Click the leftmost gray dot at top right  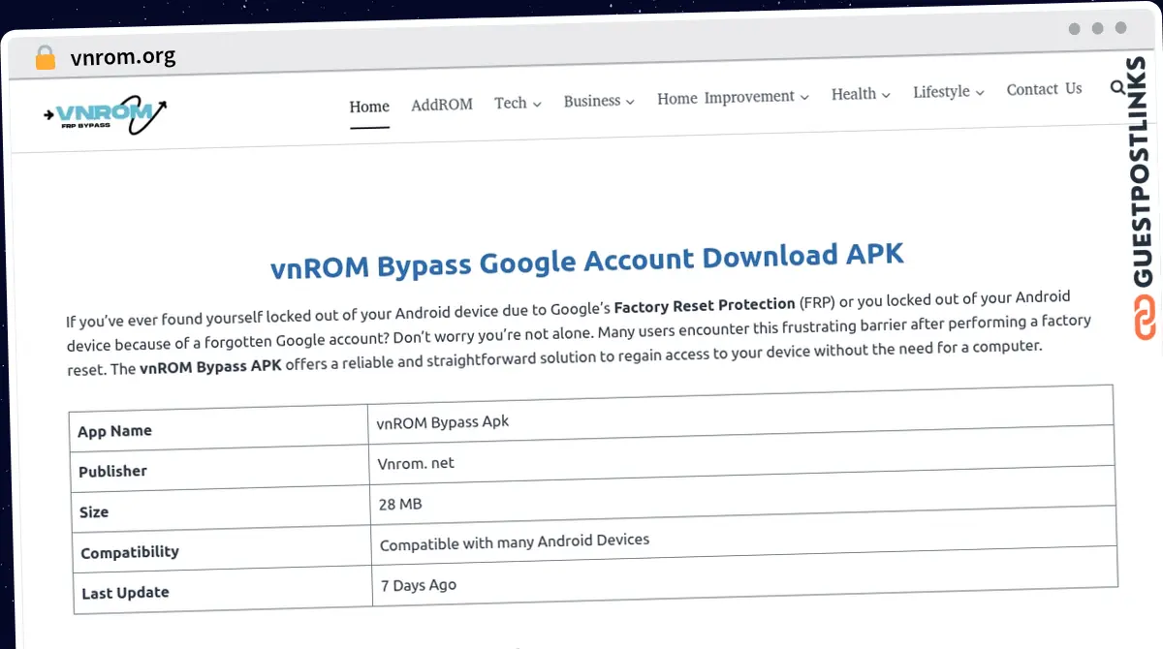(x=1074, y=29)
